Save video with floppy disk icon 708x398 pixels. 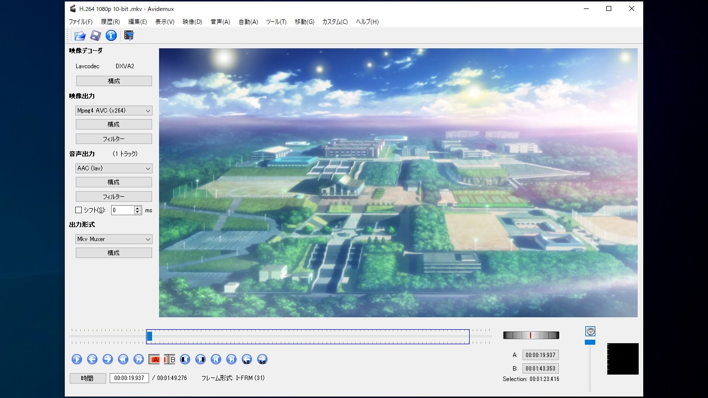click(96, 35)
